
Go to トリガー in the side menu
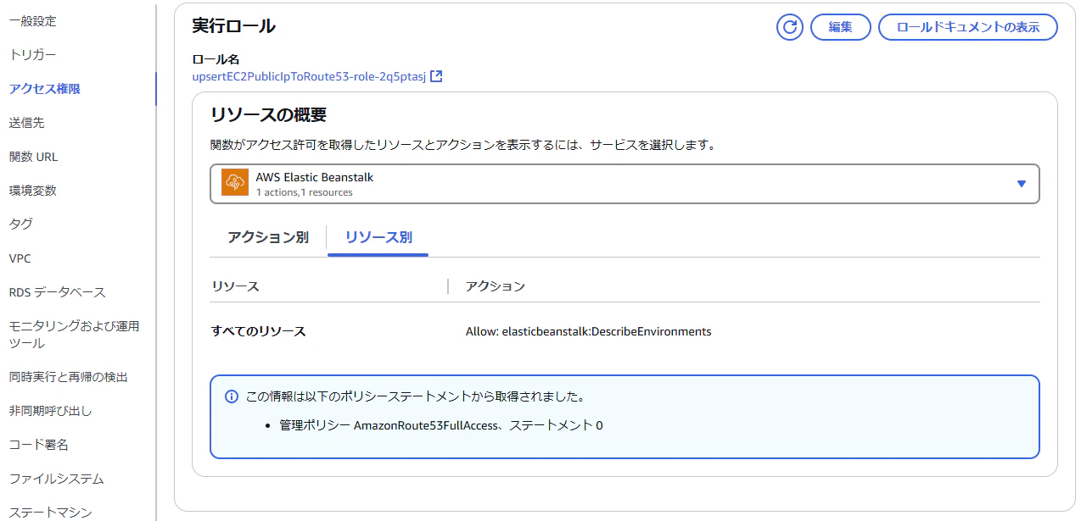pos(32,55)
